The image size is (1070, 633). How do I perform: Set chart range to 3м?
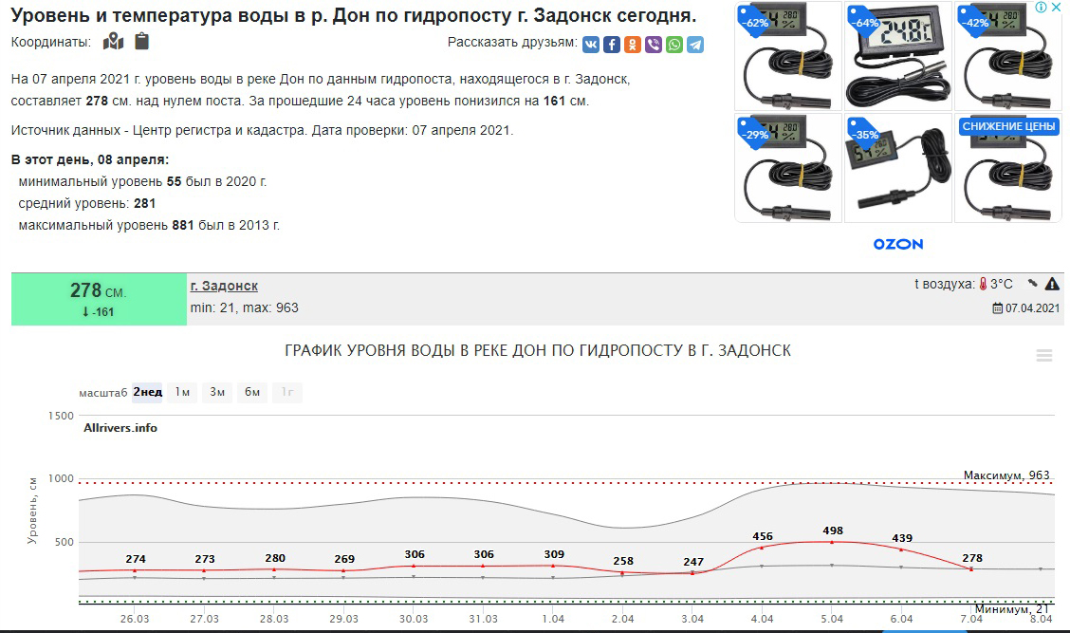217,392
